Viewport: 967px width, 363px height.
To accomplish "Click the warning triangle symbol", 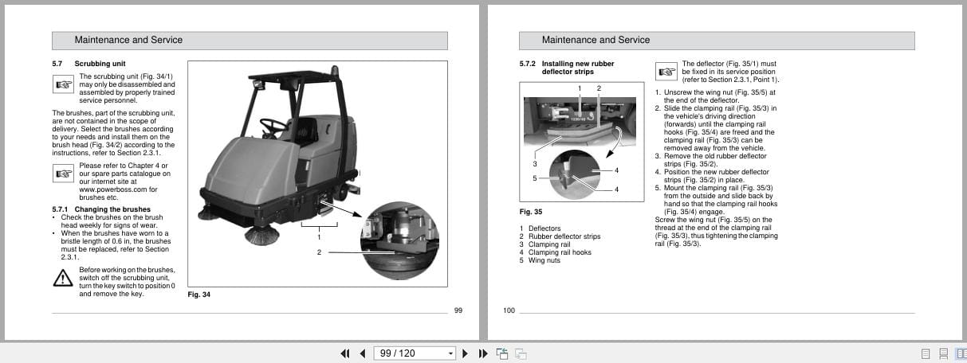I will click(x=62, y=279).
